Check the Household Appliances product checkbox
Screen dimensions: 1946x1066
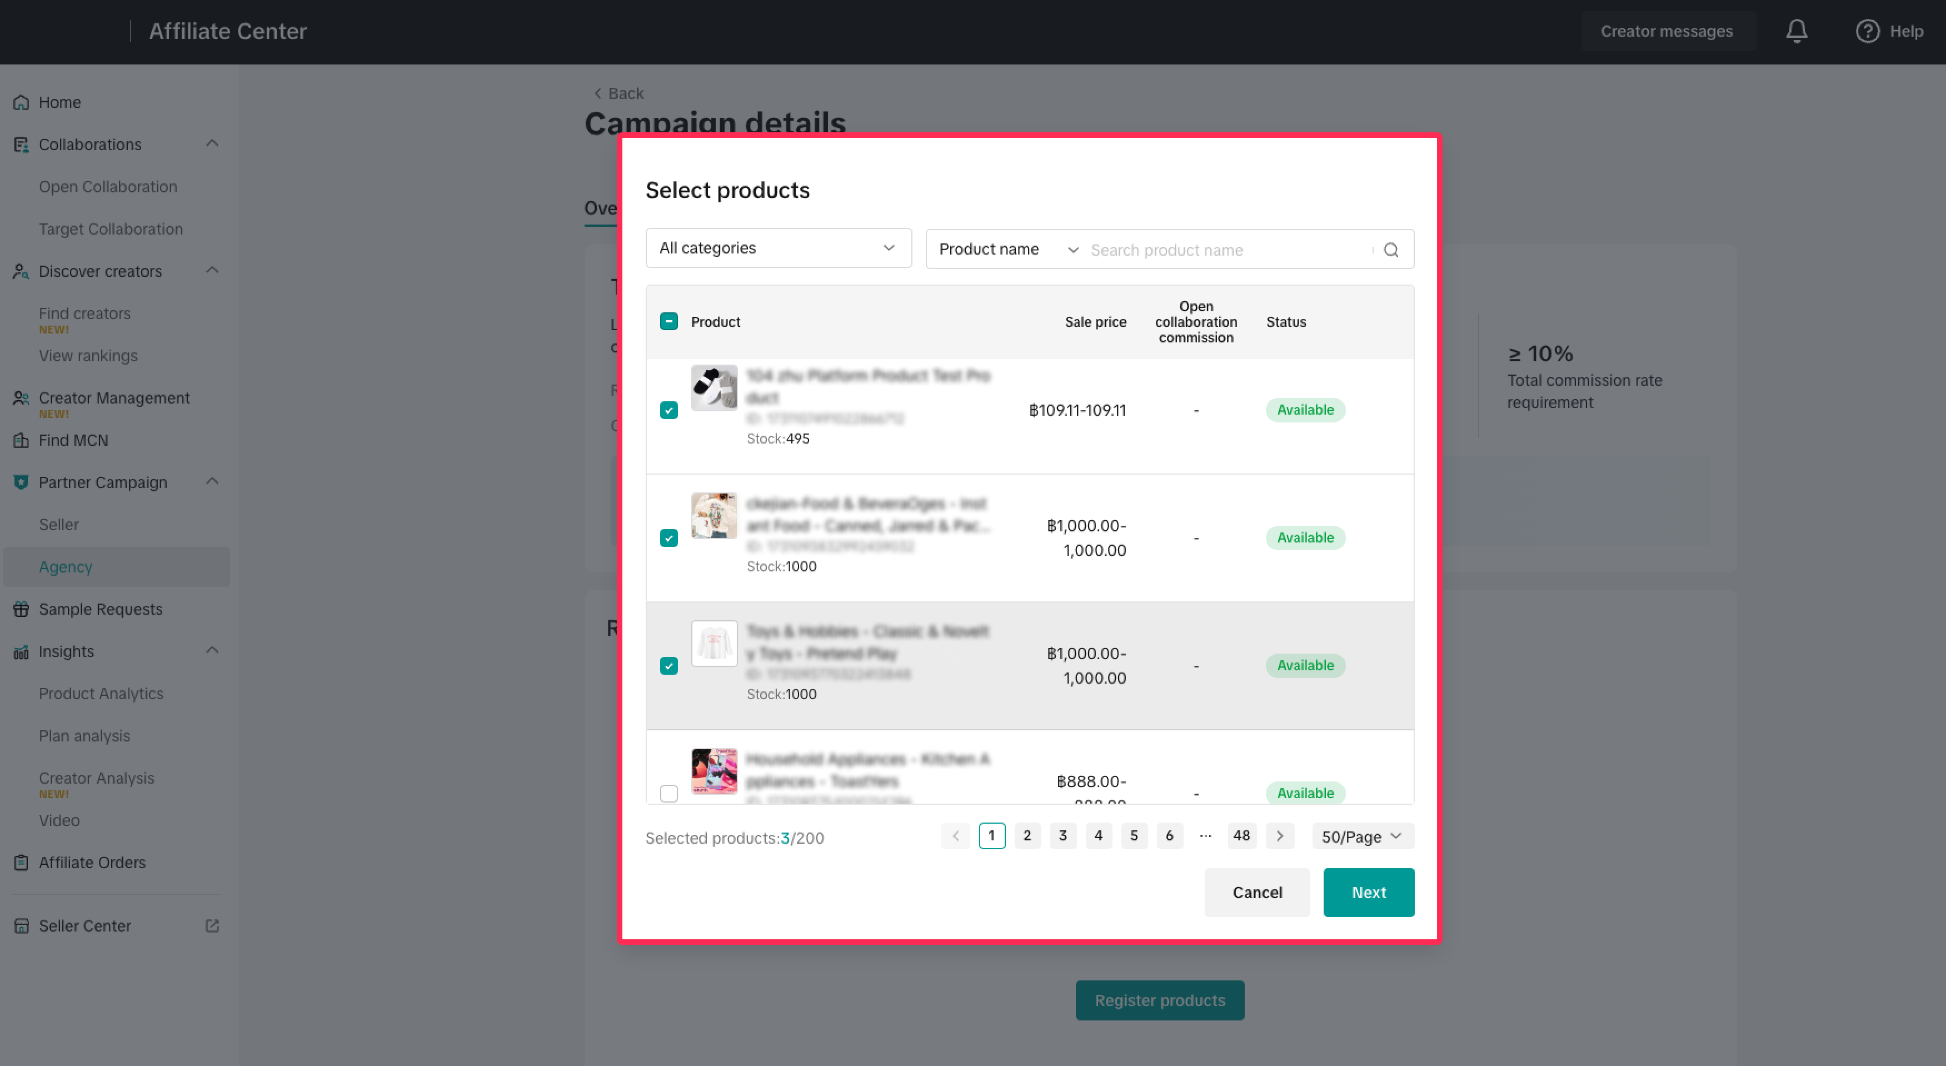[x=668, y=793]
